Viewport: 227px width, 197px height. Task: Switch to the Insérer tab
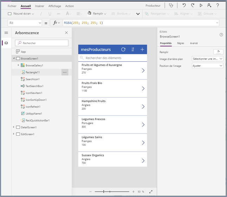coord(39,6)
